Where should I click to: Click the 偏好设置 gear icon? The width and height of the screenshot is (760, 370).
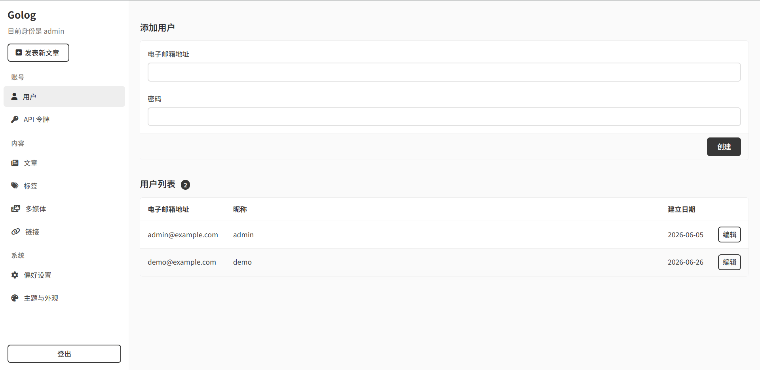15,275
